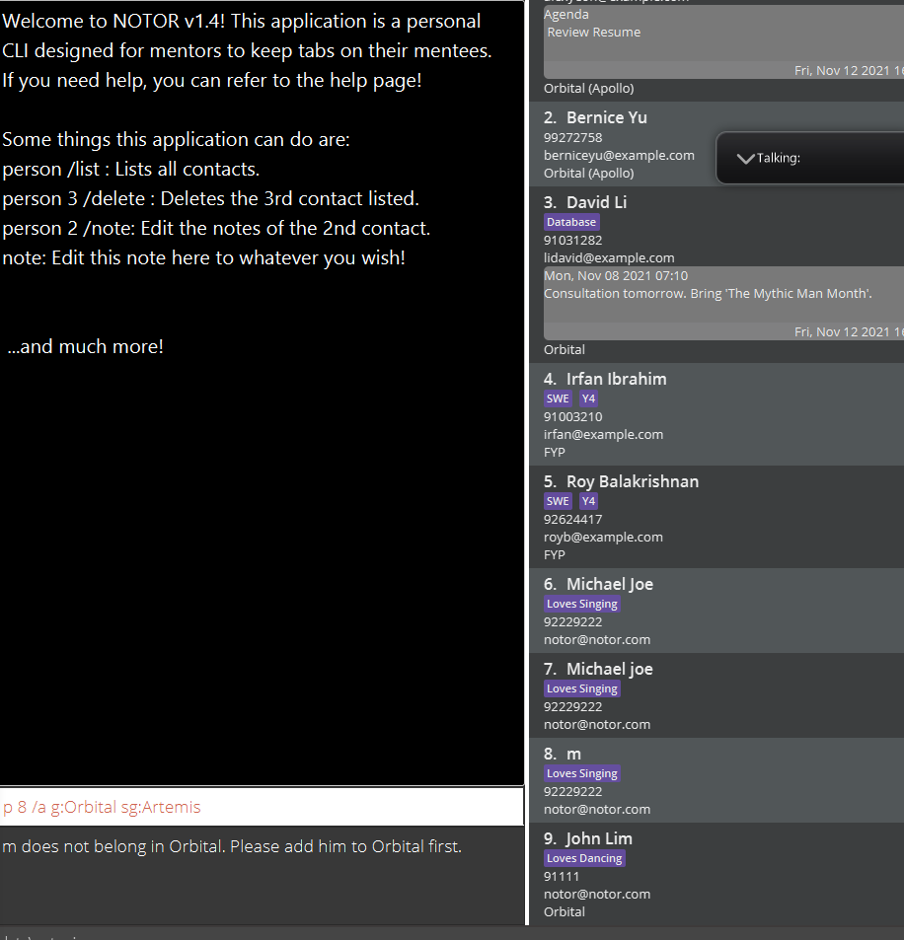The width and height of the screenshot is (904, 940).
Task: Click the result message 'm does not belong in Orbital'
Action: (x=232, y=846)
